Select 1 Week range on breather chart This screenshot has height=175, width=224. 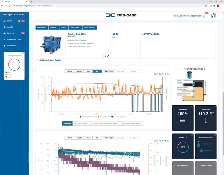[70, 71]
